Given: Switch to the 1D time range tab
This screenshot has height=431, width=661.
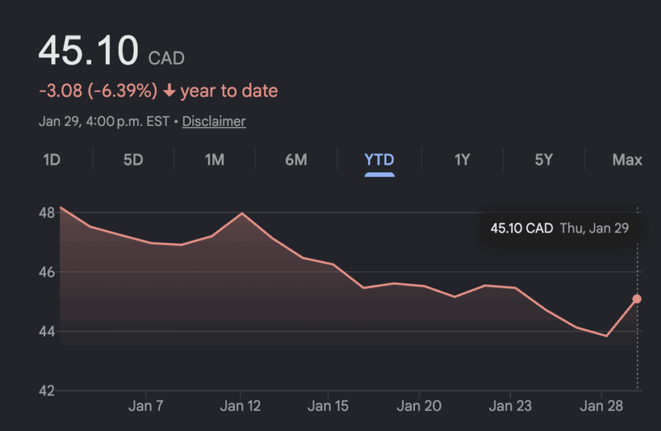Looking at the screenshot, I should coord(52,160).
